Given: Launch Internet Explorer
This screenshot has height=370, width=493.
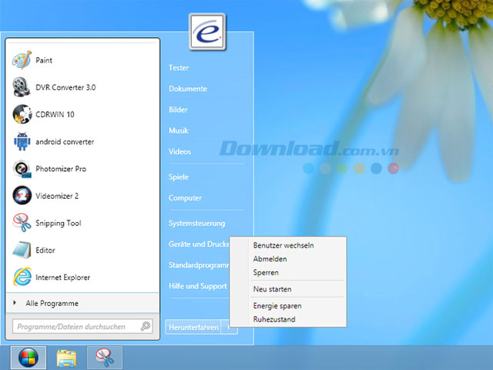Looking at the screenshot, I should tap(62, 277).
